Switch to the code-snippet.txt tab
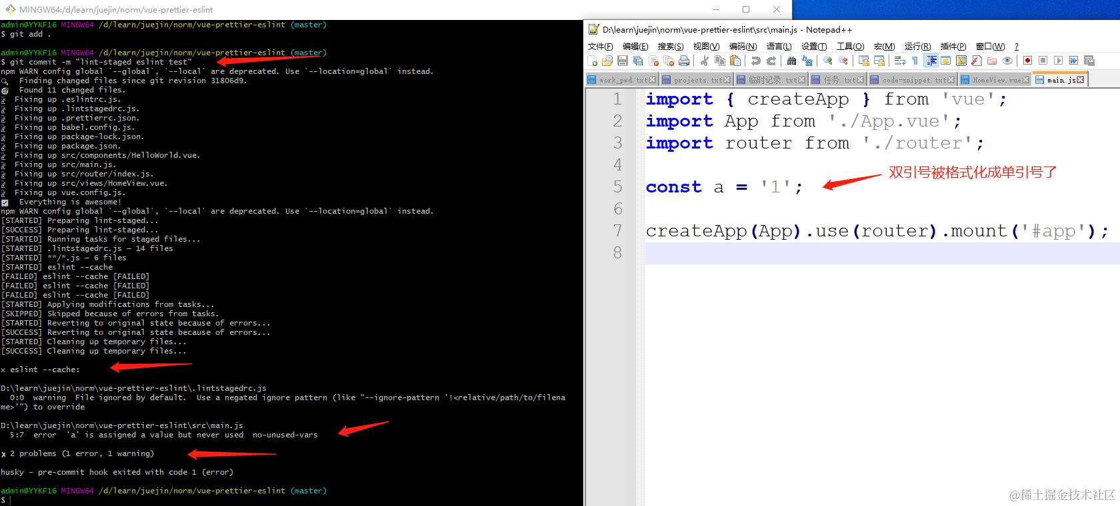Image resolution: width=1120 pixels, height=506 pixels. click(x=913, y=80)
